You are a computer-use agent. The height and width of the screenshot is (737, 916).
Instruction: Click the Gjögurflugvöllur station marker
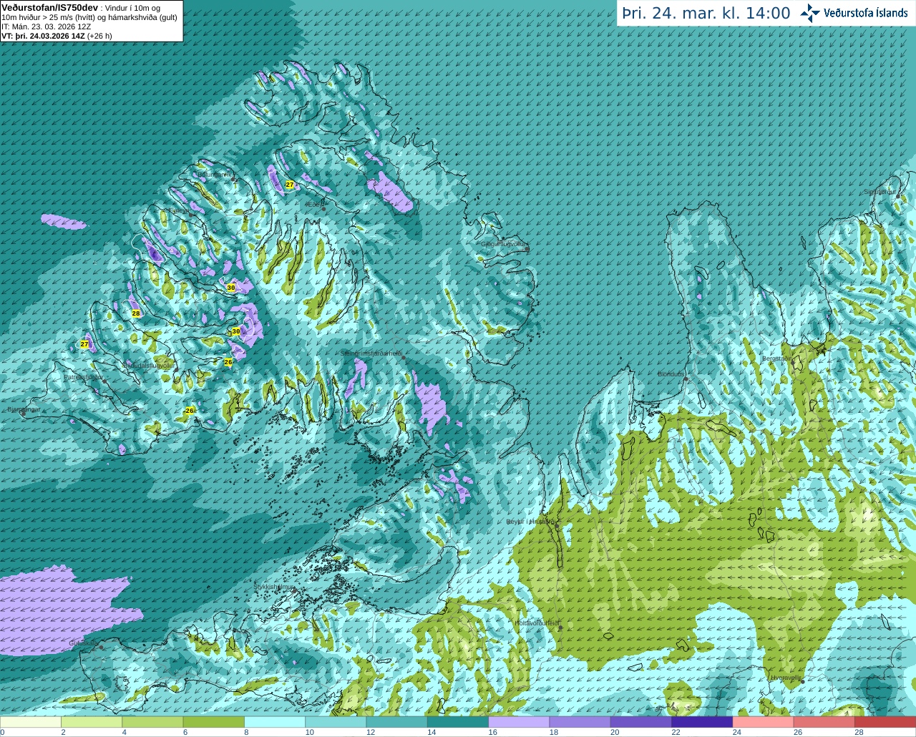527,248
